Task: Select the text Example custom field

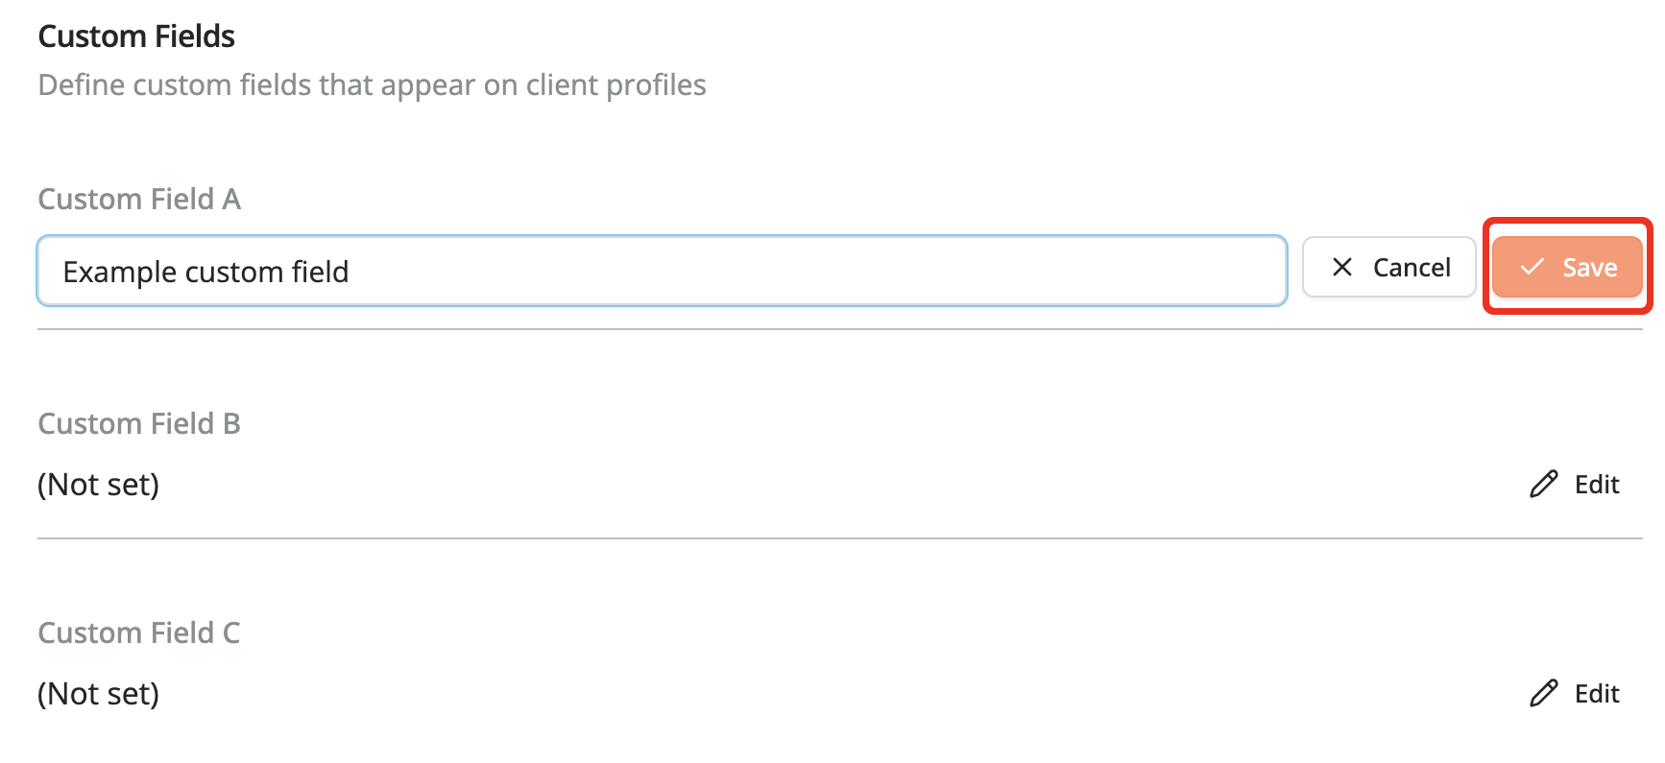Action: click(x=205, y=271)
